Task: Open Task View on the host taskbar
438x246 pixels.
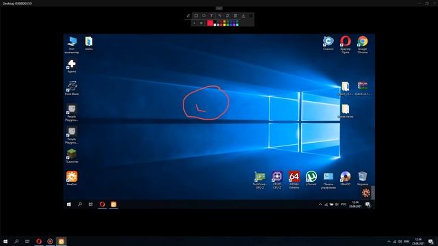Action: pyautogui.click(x=27, y=241)
